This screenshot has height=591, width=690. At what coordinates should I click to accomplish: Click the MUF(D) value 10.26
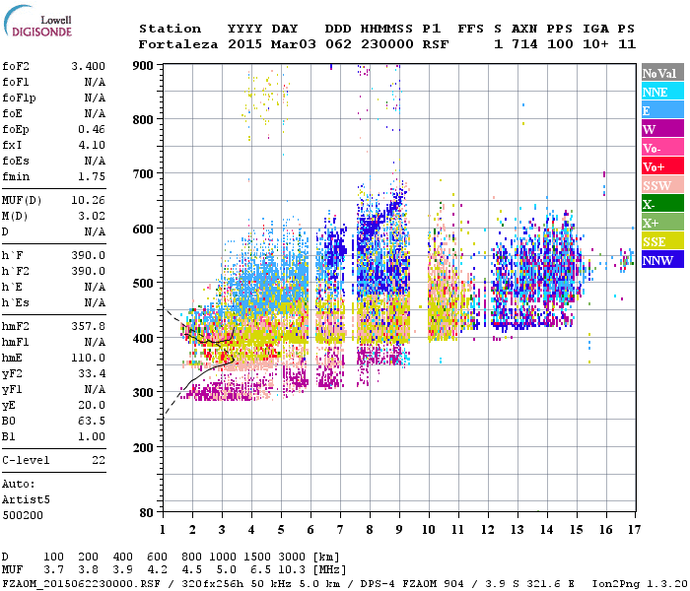[88, 201]
